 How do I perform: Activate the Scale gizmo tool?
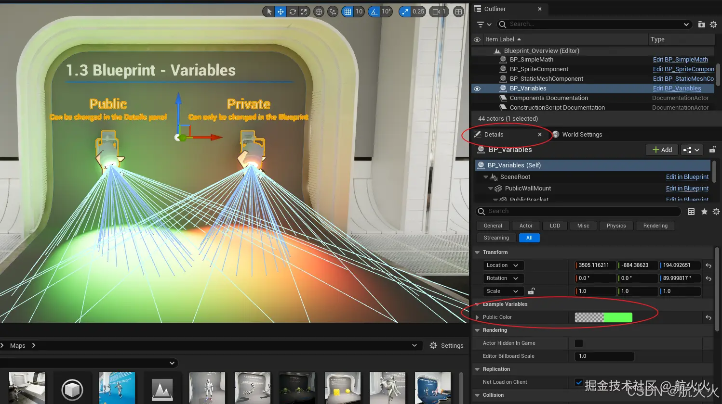coord(304,12)
